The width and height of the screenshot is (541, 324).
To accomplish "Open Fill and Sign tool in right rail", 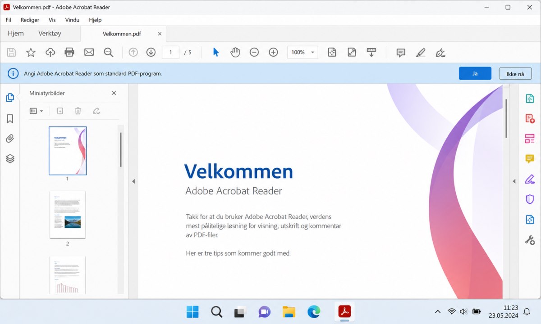I will point(530,179).
